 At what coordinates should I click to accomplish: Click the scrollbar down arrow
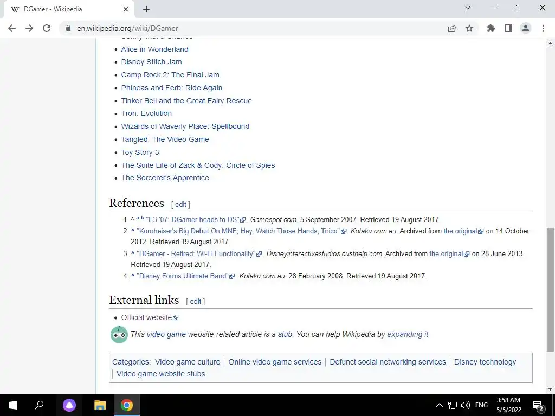tap(551, 389)
